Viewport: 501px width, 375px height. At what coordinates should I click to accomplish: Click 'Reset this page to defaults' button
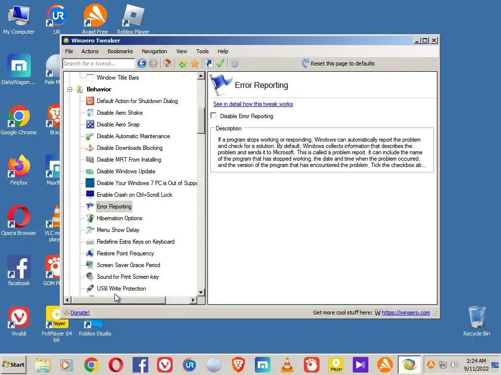point(338,63)
